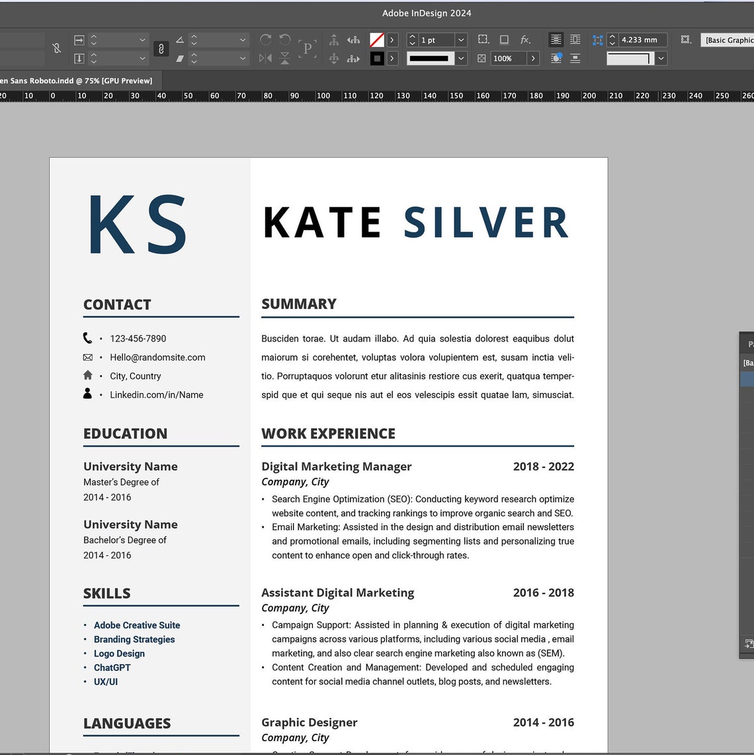Select the Bring to Front arrange icon

[333, 40]
